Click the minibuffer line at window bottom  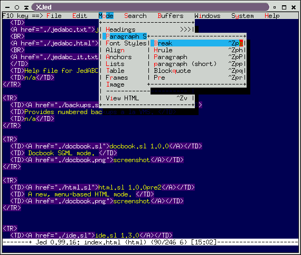[150, 249]
